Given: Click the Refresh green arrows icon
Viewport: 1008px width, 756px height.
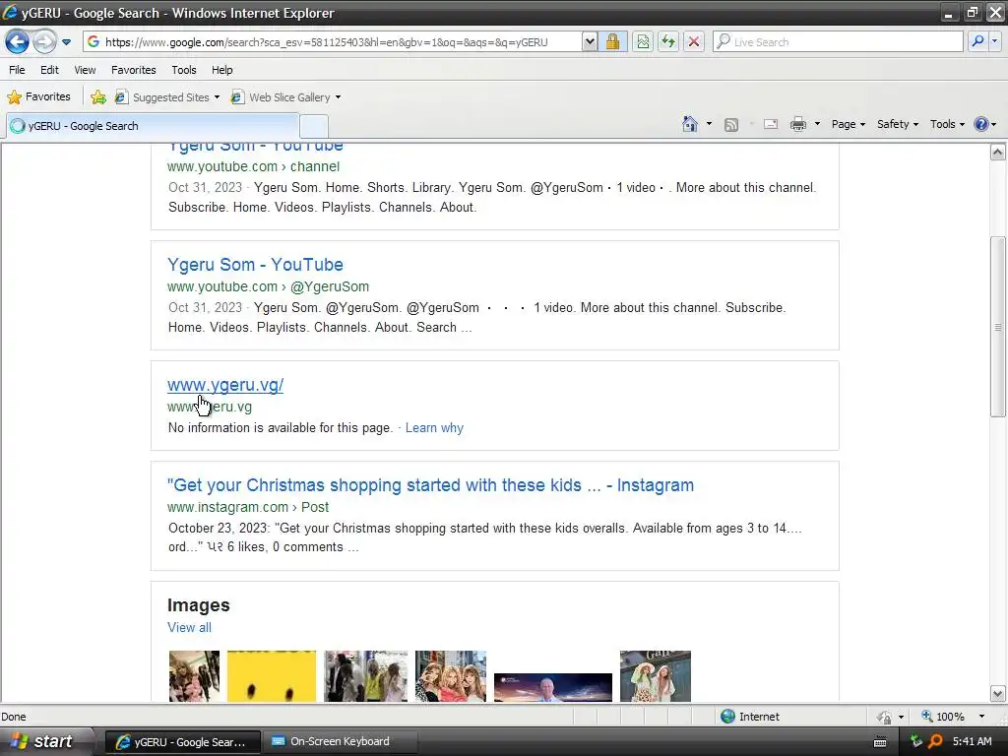Looking at the screenshot, I should (x=668, y=42).
